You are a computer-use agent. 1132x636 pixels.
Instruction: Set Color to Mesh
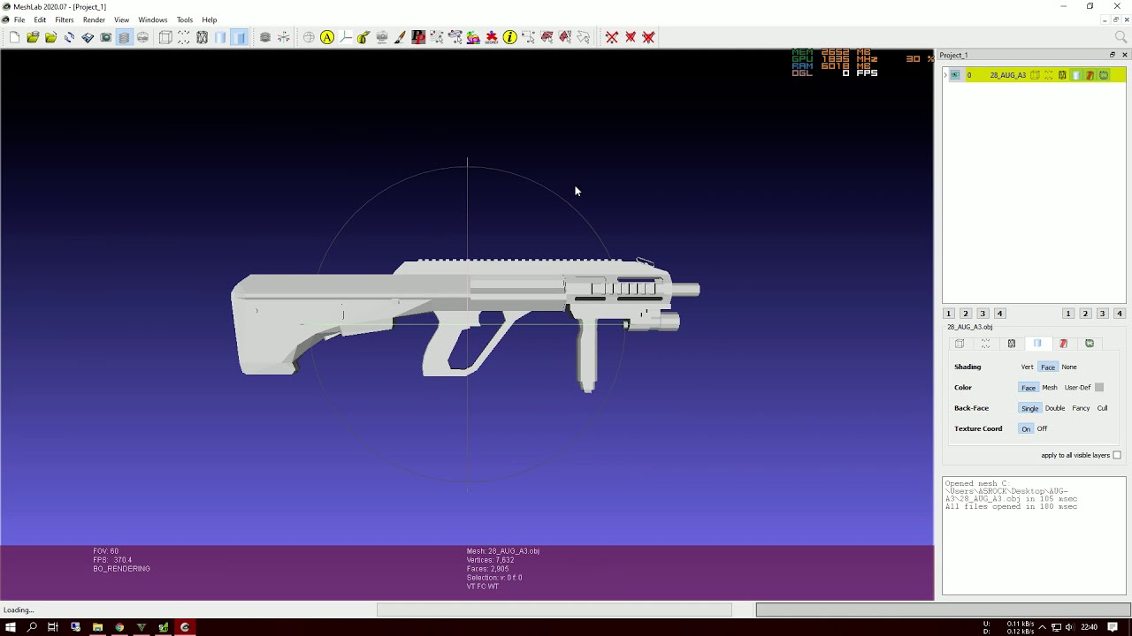(x=1050, y=388)
